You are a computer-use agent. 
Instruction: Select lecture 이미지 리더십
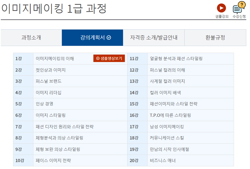click(x=49, y=93)
